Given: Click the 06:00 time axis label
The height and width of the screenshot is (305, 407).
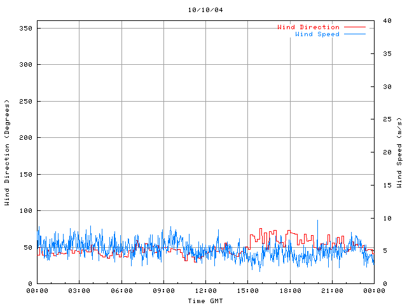Looking at the screenshot, I should pyautogui.click(x=121, y=291).
